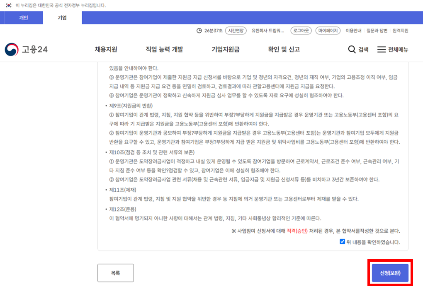Go back with 목록 button
Viewport: 423px width, 294px height.
coord(115,273)
